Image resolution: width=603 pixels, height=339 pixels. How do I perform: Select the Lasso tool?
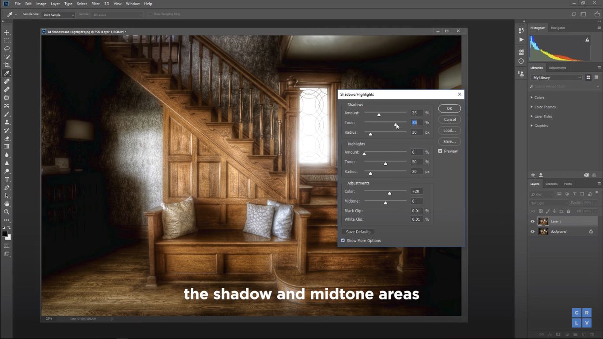[7, 49]
